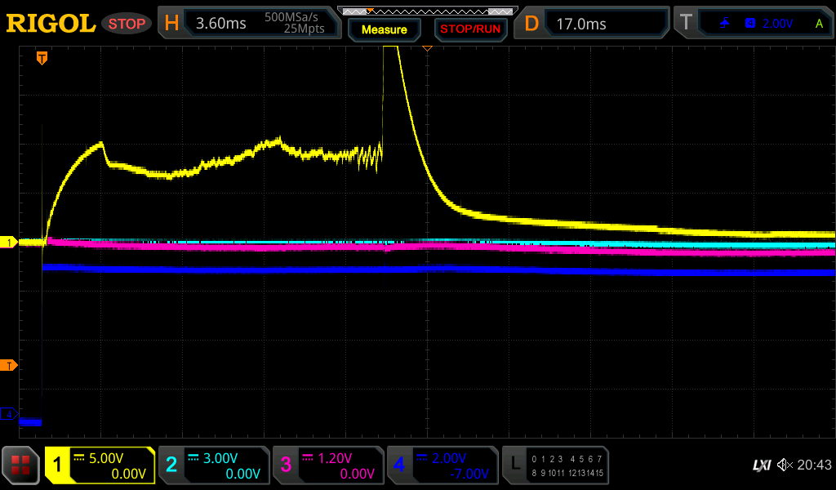
Task: Open the Measure menu
Action: point(384,29)
